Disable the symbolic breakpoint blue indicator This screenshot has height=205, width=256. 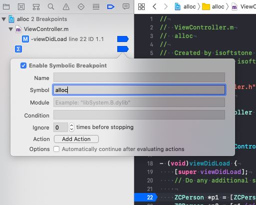(123, 49)
